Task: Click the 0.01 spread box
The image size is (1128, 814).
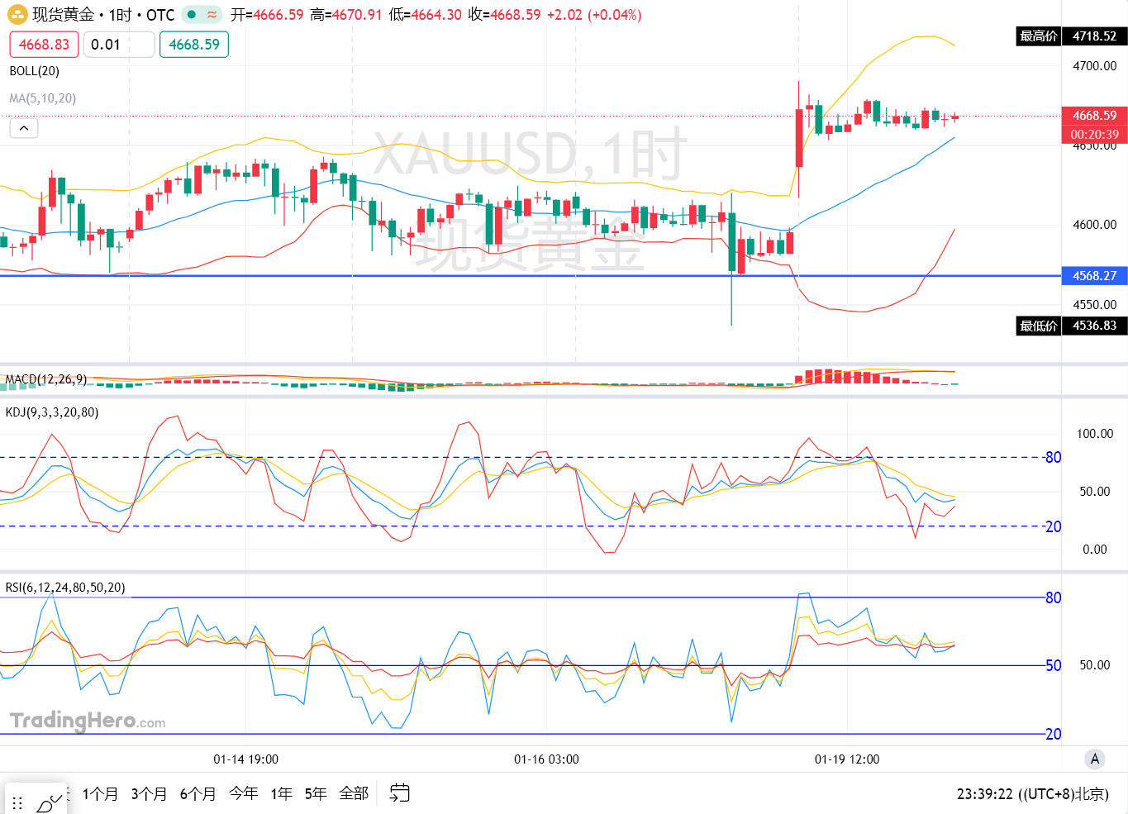Action: pos(119,45)
